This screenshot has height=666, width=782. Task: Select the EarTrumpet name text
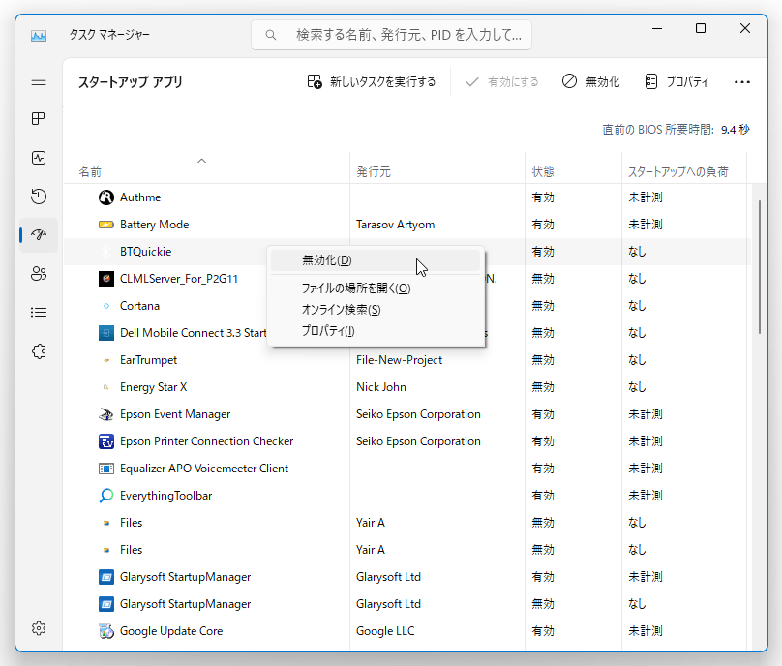click(149, 360)
